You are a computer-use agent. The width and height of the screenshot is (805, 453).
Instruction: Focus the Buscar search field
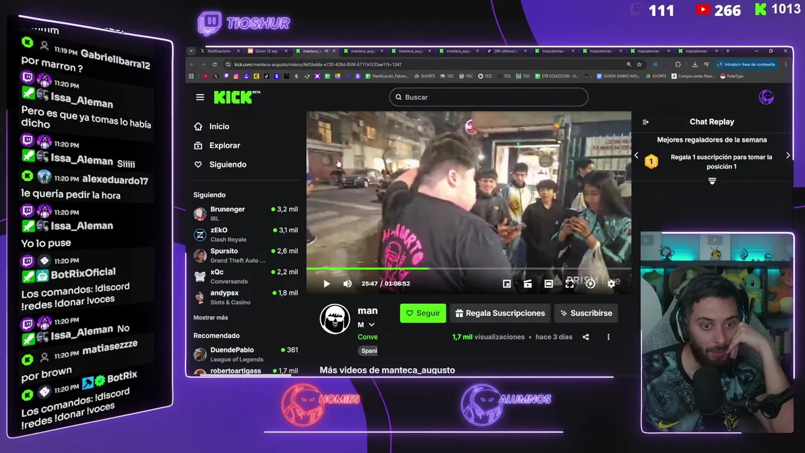489,97
